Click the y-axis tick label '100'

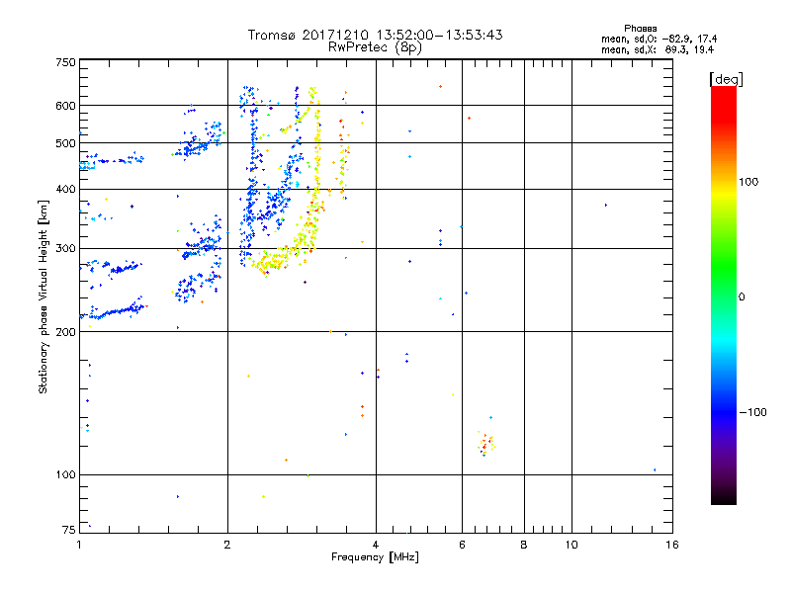click(x=65, y=475)
